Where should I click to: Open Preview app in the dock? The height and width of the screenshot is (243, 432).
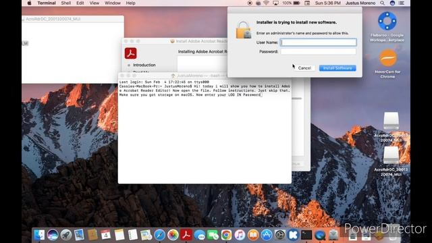pyautogui.click(x=80, y=235)
